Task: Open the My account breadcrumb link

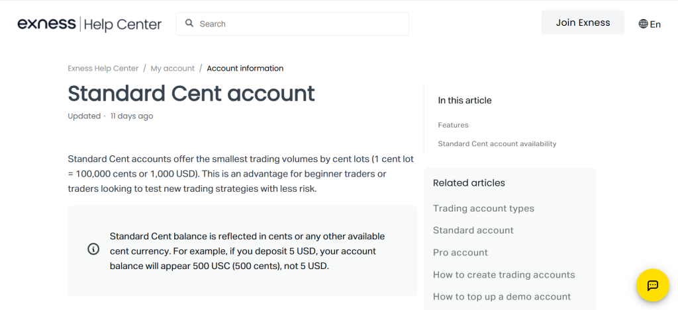Action: pos(172,68)
